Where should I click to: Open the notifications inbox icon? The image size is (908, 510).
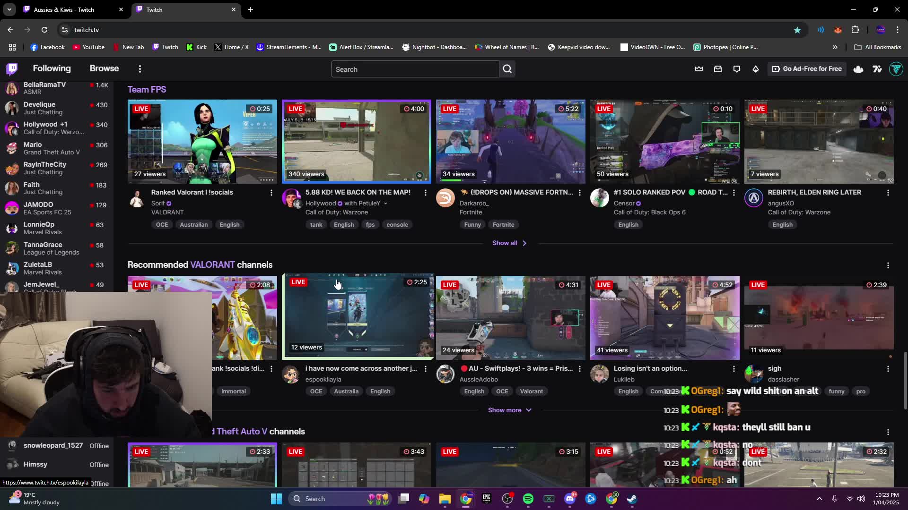(x=718, y=69)
